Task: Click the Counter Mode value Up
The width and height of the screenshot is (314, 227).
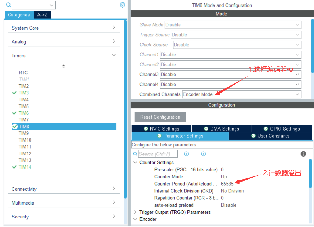Action: pyautogui.click(x=224, y=177)
